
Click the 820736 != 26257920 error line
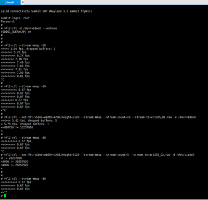(17, 127)
